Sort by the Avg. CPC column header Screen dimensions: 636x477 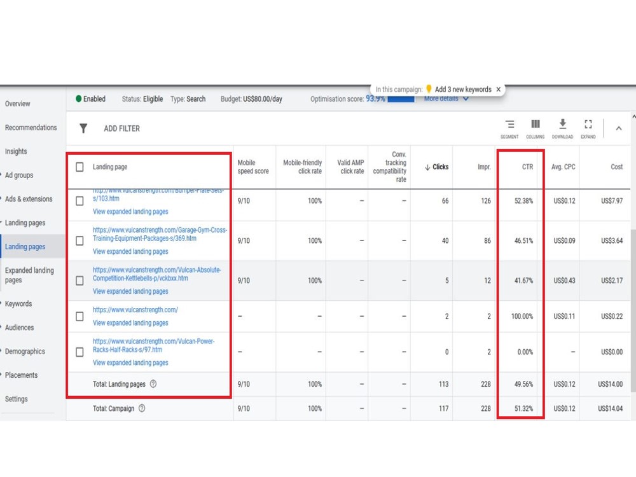tap(563, 167)
